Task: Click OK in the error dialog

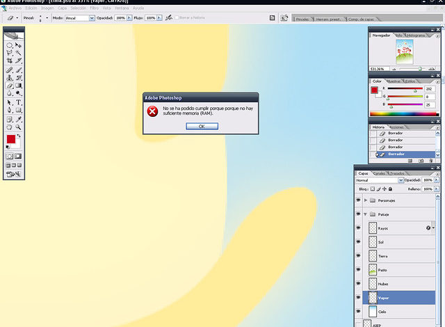Action: [x=202, y=127]
